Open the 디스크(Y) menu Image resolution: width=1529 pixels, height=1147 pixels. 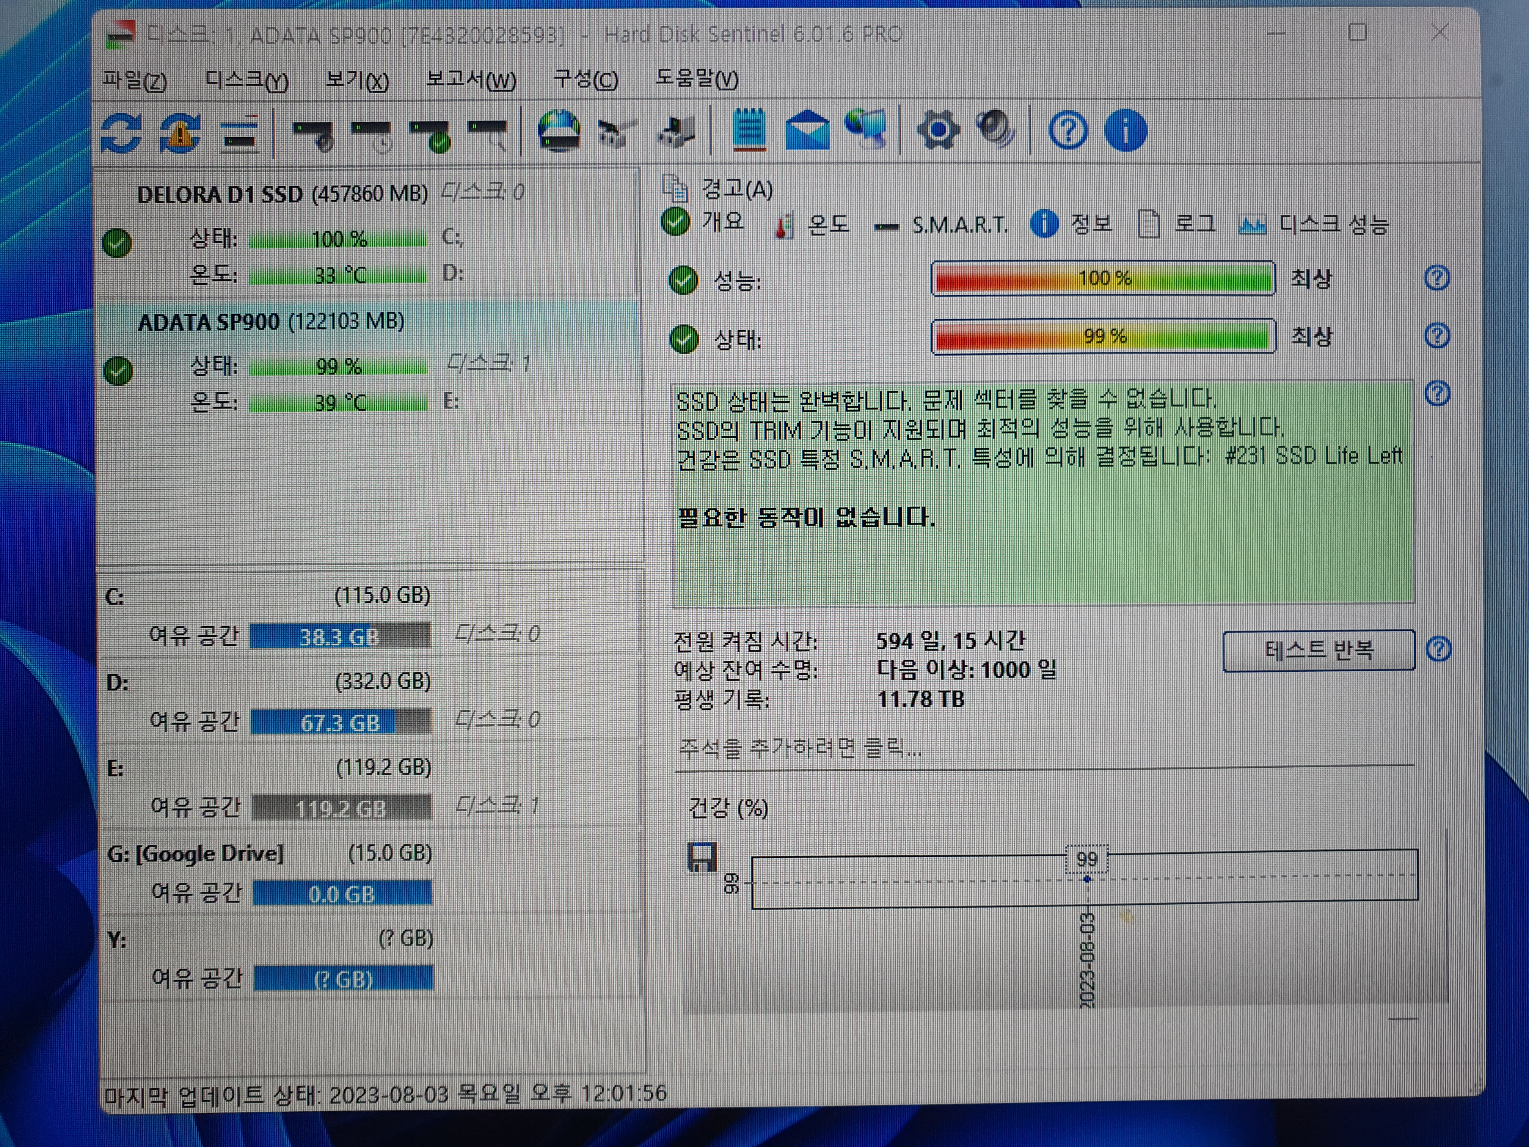(247, 80)
